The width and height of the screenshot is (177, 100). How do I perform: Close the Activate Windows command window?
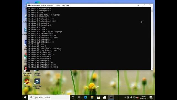pos(150,6)
